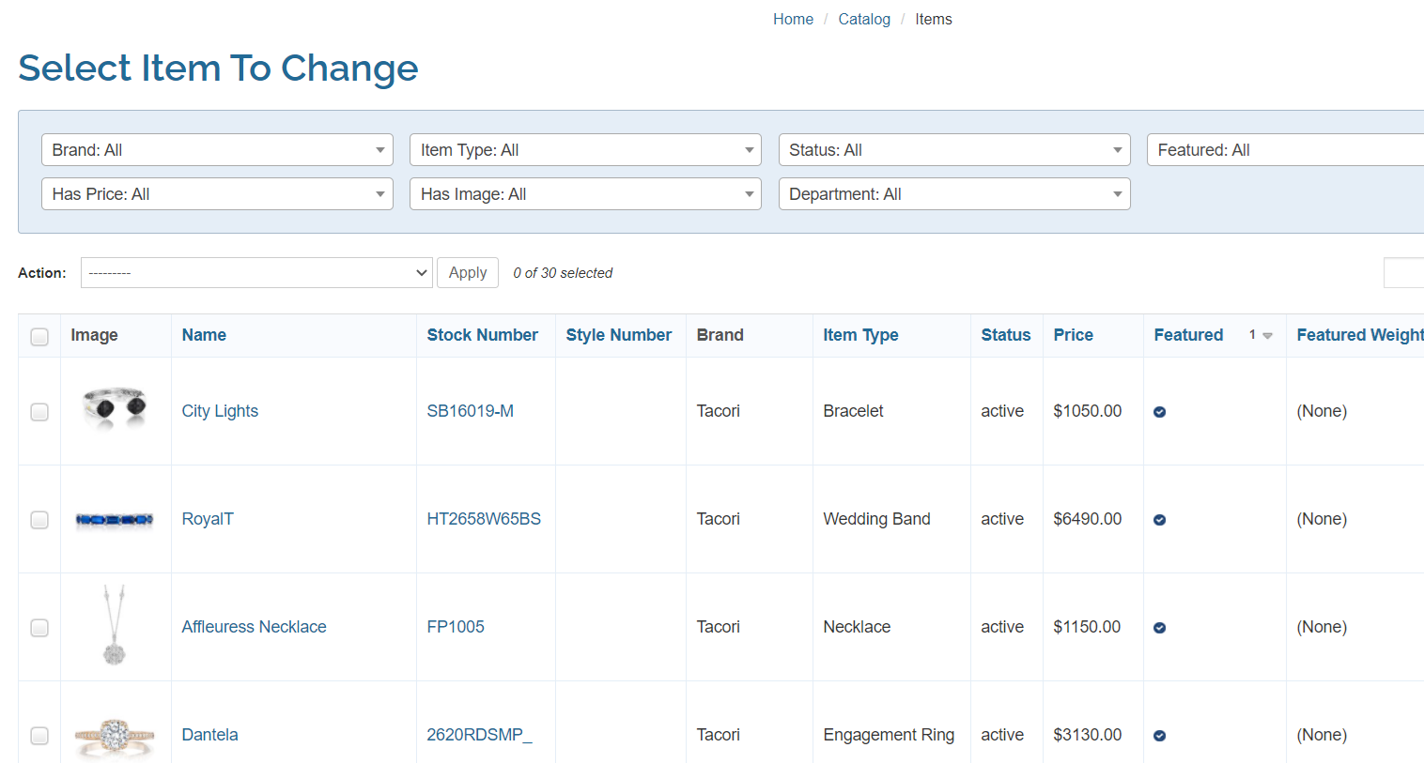Screen dimensions: 1424x763
Task: Click featured checkmark icon for City Lights
Action: click(x=1159, y=412)
